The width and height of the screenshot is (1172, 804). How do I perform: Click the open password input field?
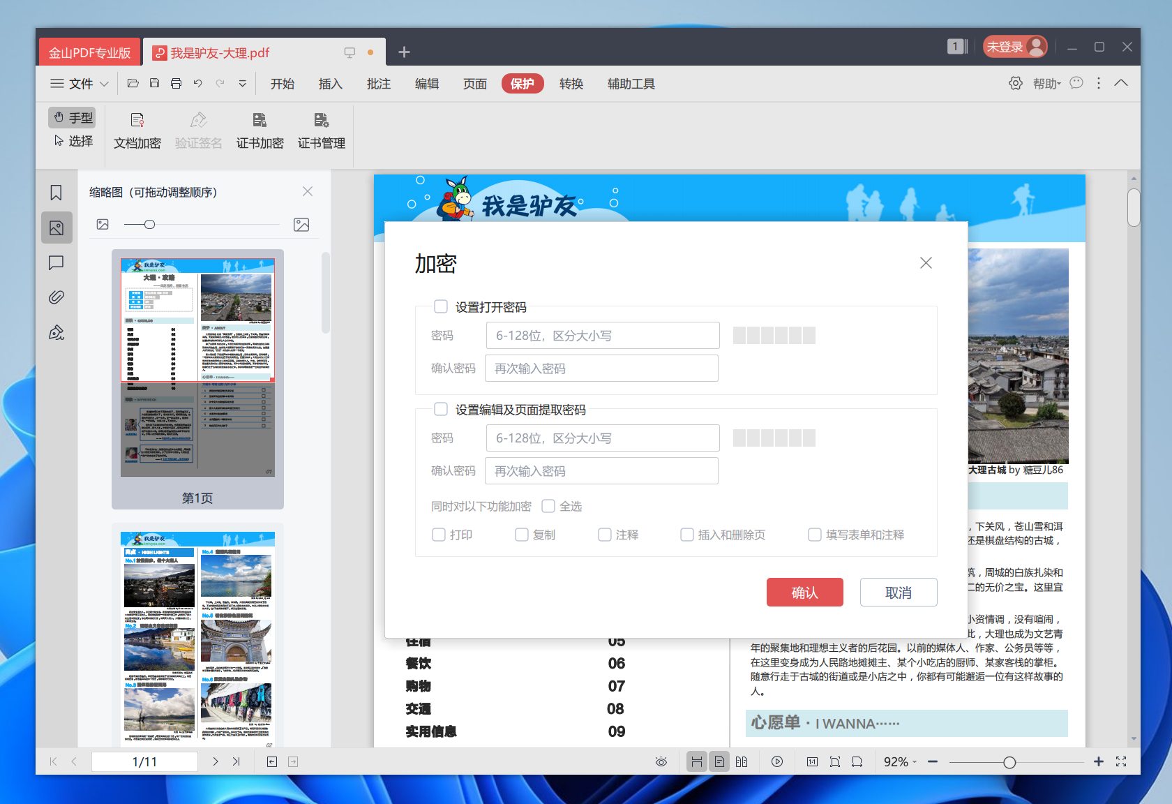(603, 335)
